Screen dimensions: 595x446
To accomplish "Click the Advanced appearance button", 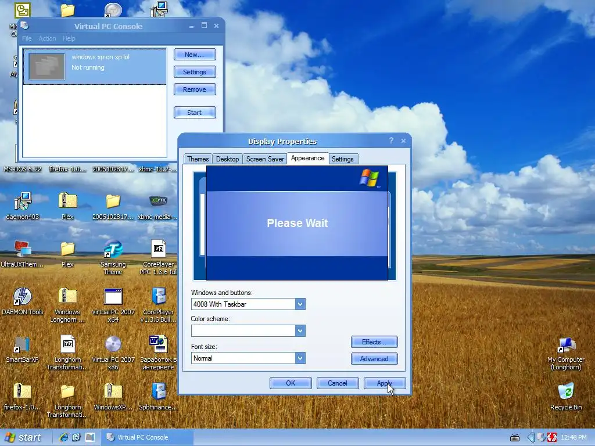I will (374, 359).
